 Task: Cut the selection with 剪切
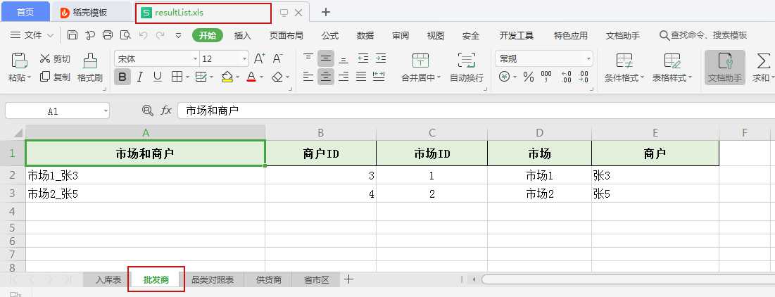(x=55, y=59)
